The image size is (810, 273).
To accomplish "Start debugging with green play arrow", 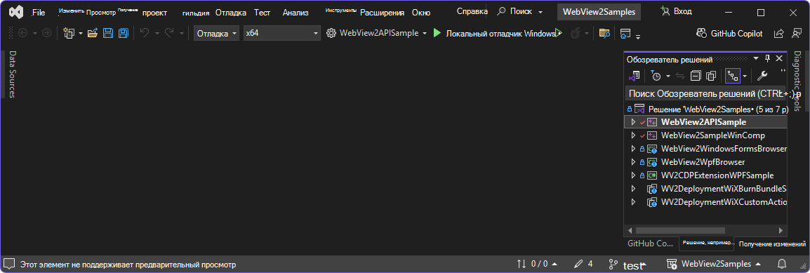I will point(437,34).
